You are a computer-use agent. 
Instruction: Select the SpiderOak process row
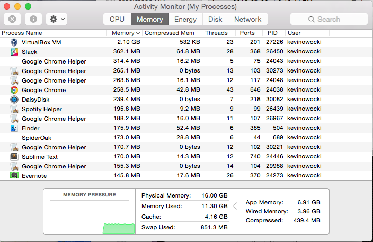tap(185, 137)
